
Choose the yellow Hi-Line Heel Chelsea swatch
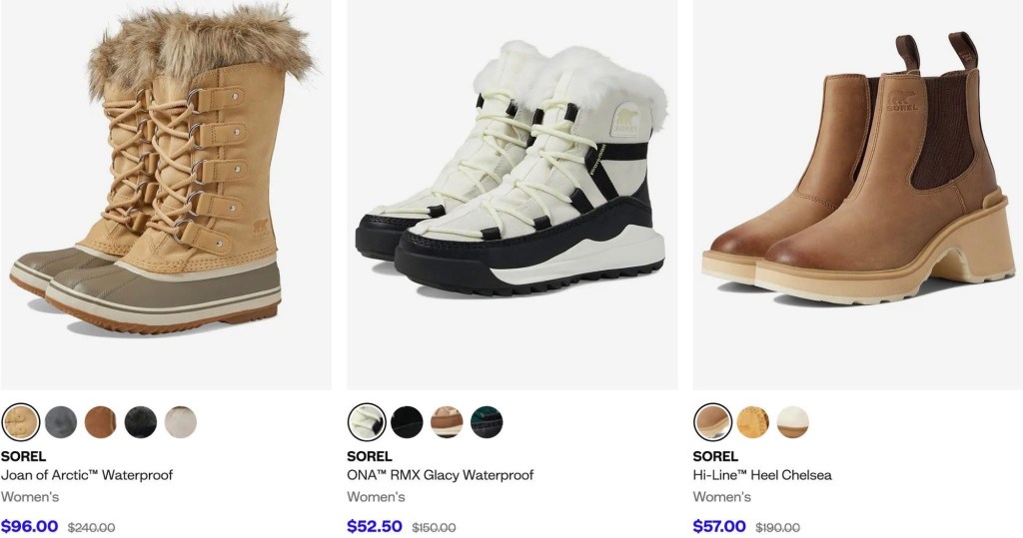(x=753, y=422)
